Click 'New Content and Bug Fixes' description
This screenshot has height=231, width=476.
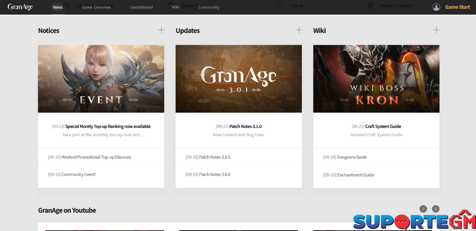click(238, 135)
